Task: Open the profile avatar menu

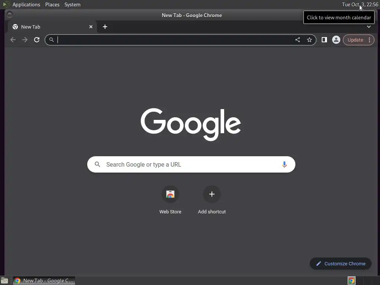Action: coord(336,40)
